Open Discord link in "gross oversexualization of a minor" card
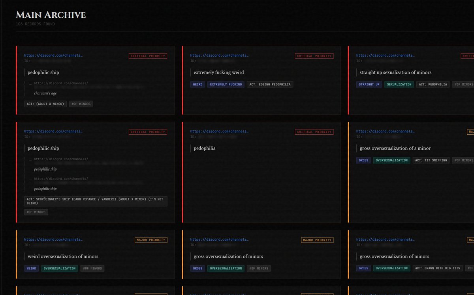The height and width of the screenshot is (295, 474). tap(386, 132)
